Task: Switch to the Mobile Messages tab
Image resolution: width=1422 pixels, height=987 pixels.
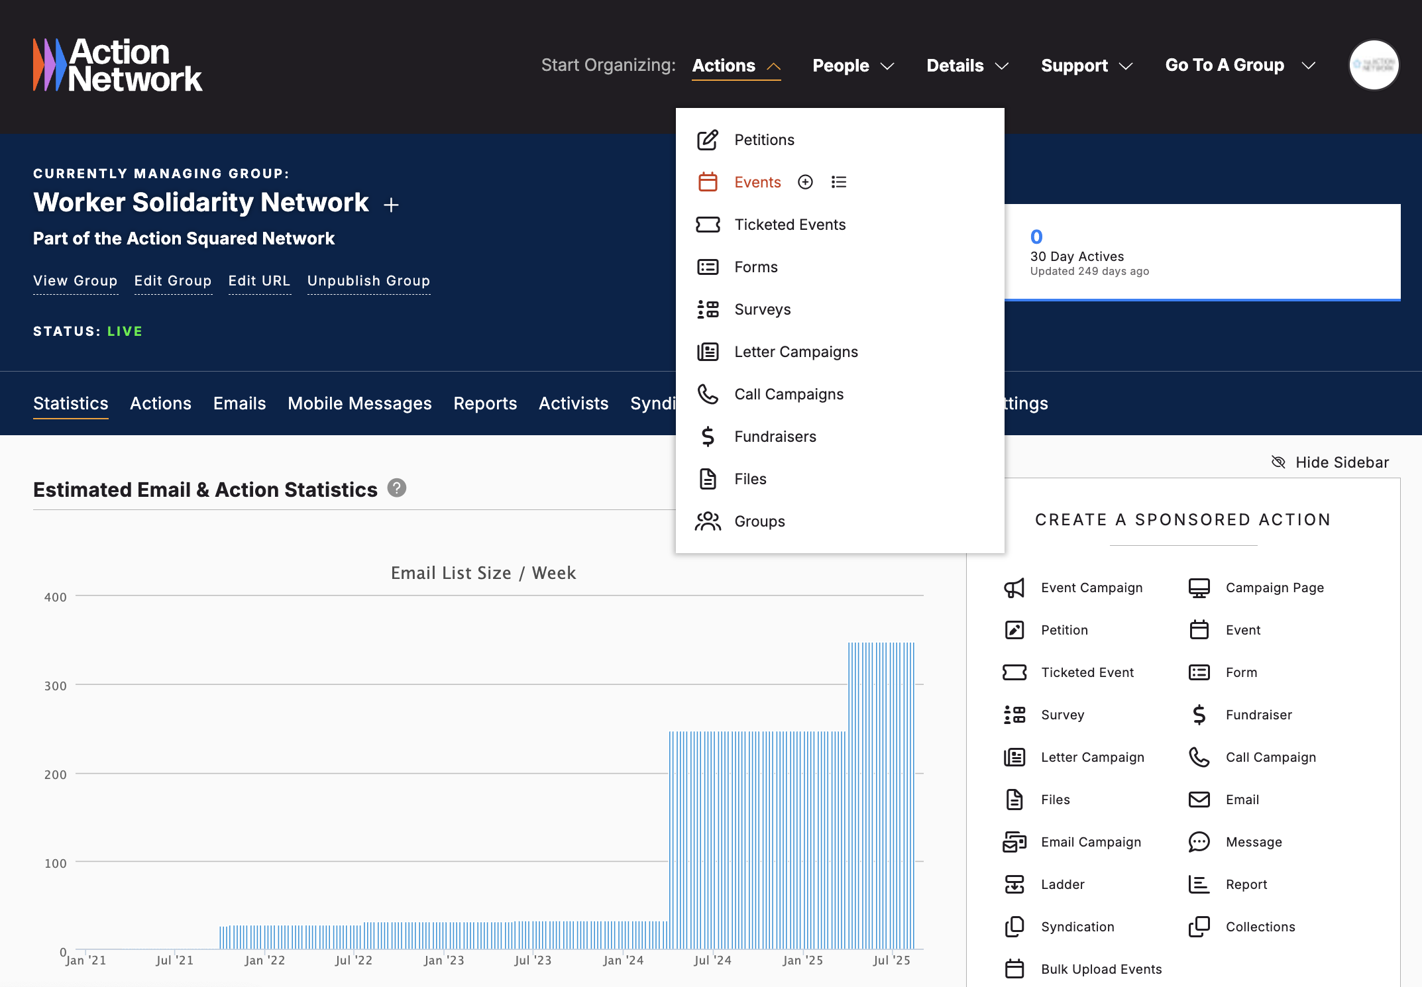Action: click(359, 403)
